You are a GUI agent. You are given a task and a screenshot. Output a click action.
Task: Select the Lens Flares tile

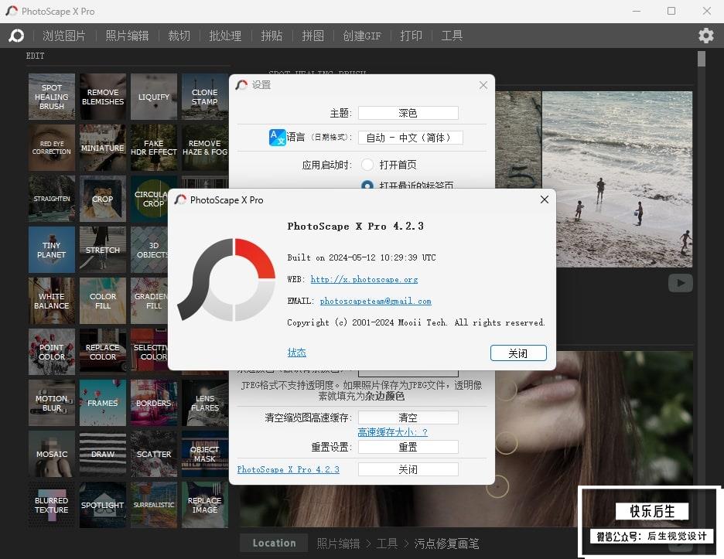coord(204,403)
